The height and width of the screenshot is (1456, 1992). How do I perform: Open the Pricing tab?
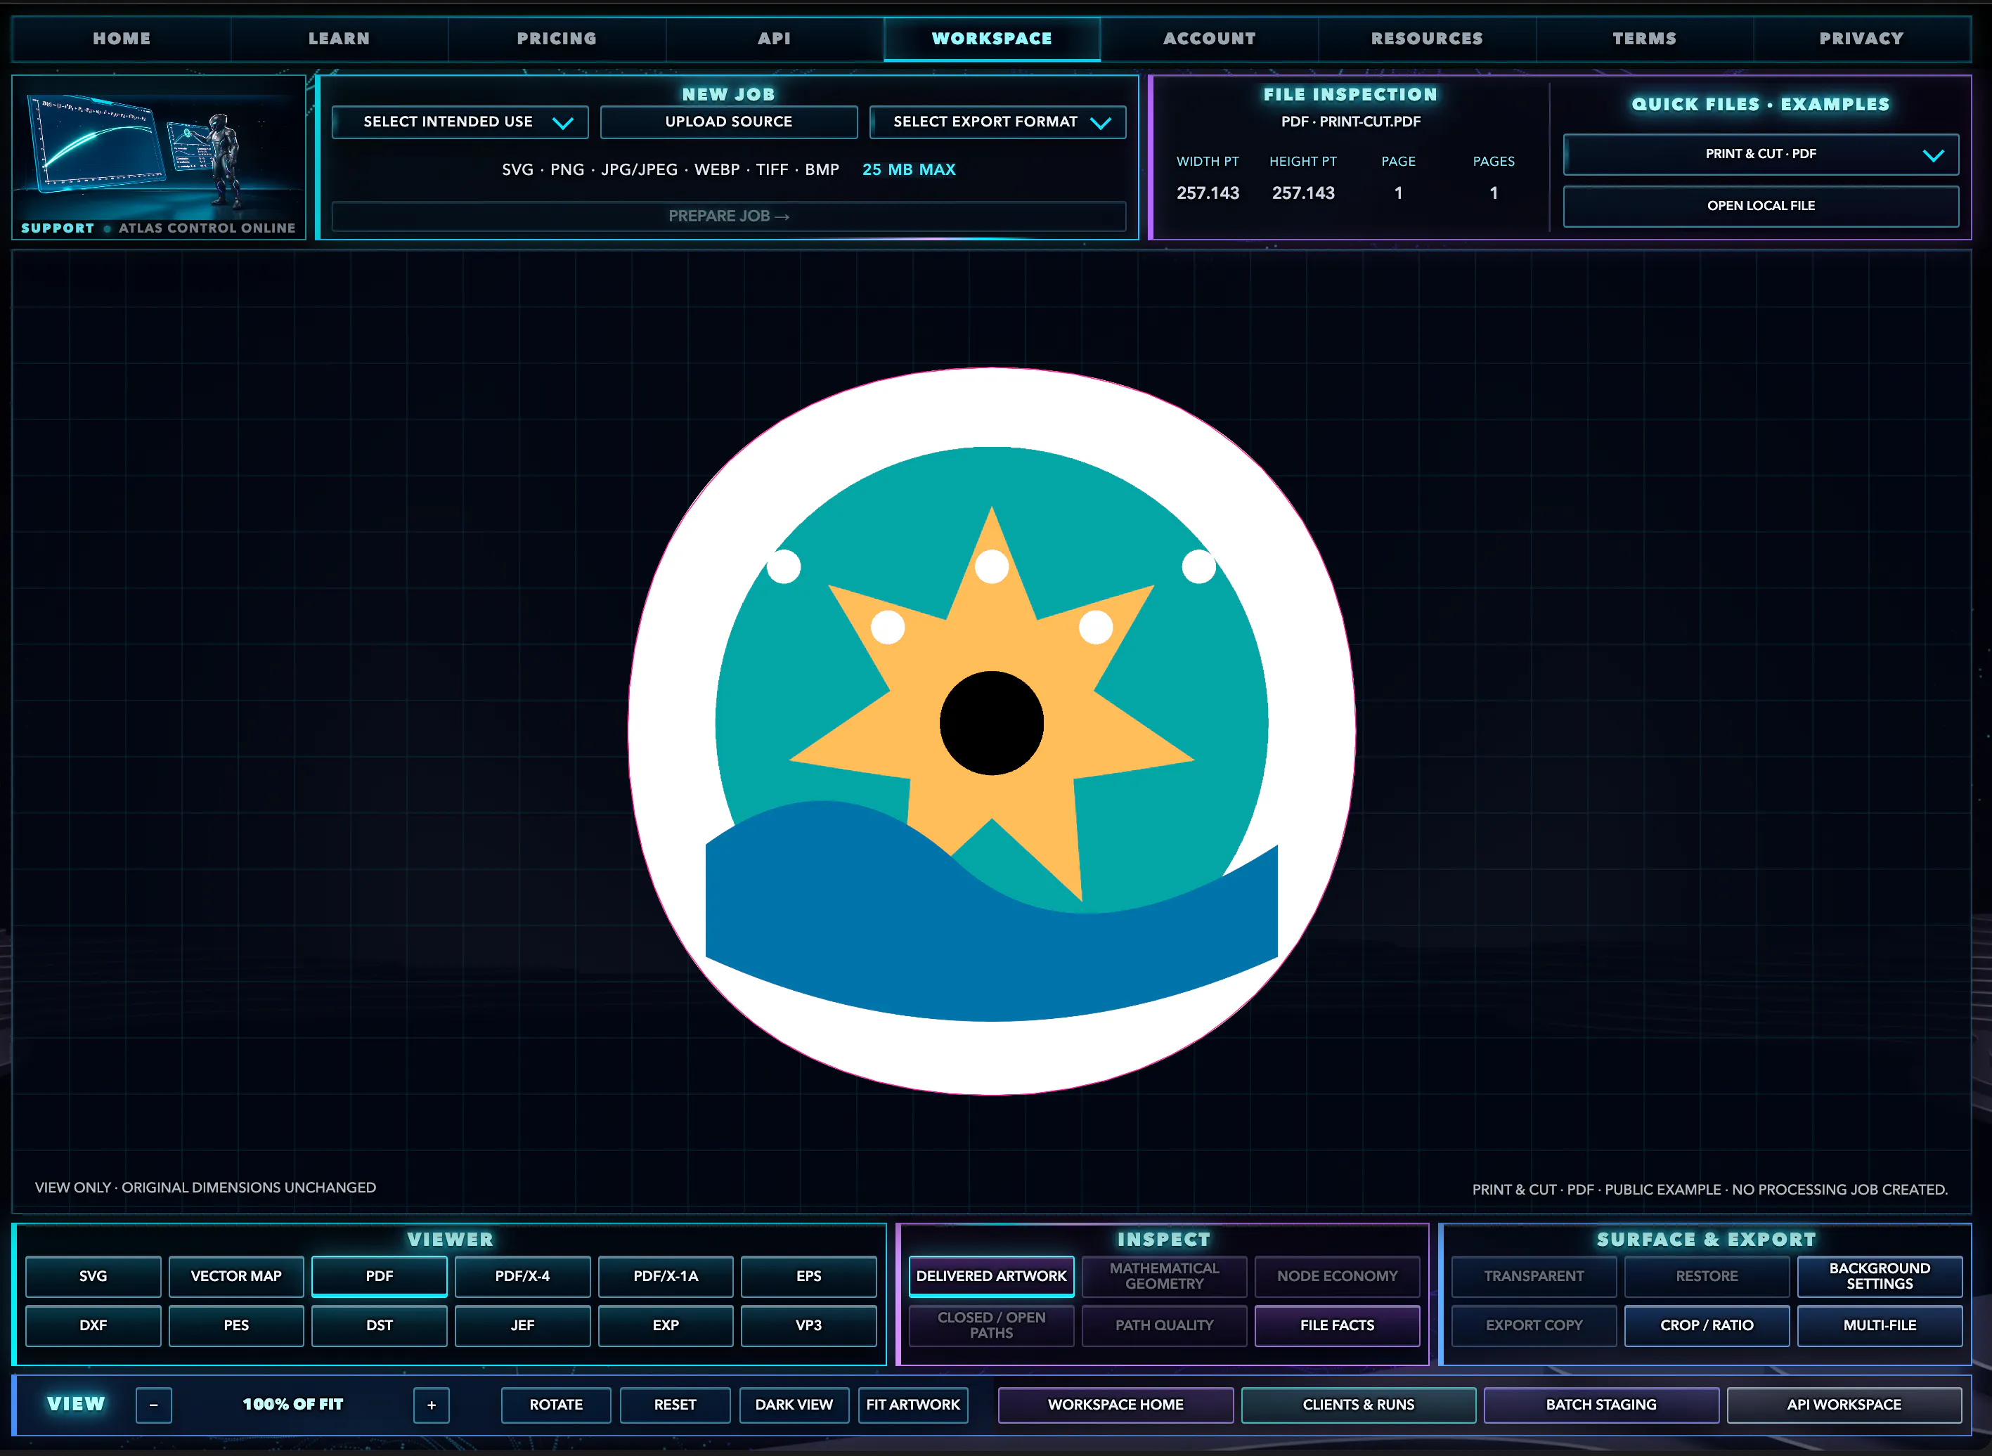[x=557, y=39]
